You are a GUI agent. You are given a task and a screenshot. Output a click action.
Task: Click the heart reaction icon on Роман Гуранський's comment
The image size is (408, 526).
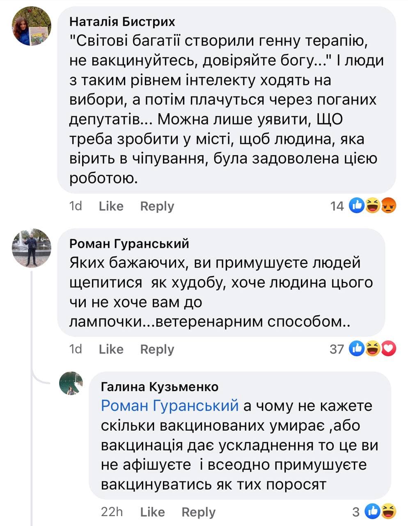coord(388,348)
